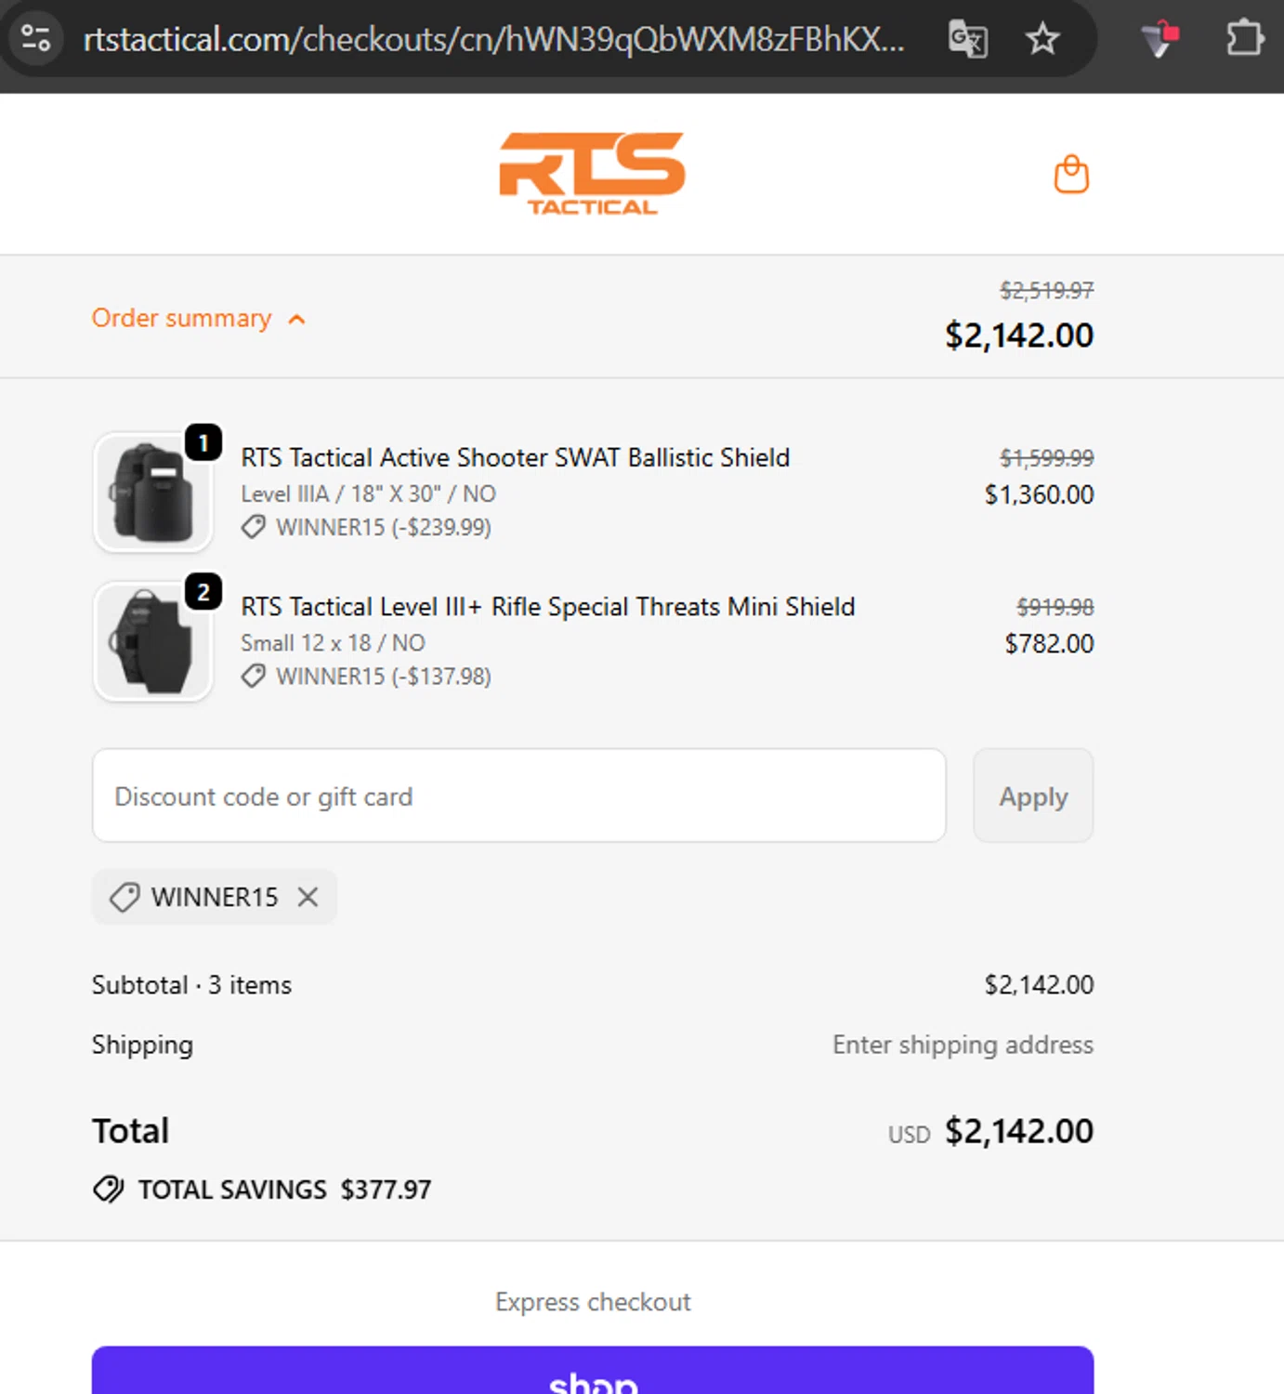Collapse the Order summary section
Screen dimensions: 1284x1394
198,319
